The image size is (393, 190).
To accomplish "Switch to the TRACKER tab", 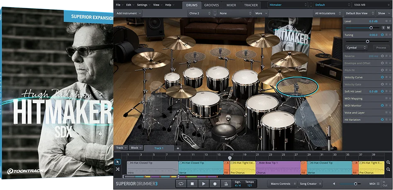I will [251, 5].
